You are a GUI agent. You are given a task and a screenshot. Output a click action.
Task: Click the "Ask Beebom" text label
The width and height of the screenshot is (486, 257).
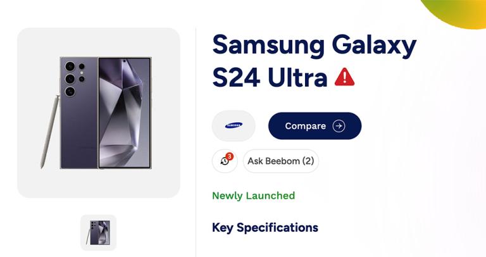273,161
